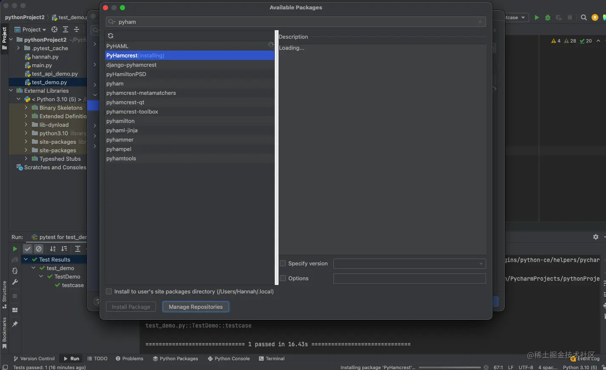Click the weak warnings count showing 28

pyautogui.click(x=570, y=41)
